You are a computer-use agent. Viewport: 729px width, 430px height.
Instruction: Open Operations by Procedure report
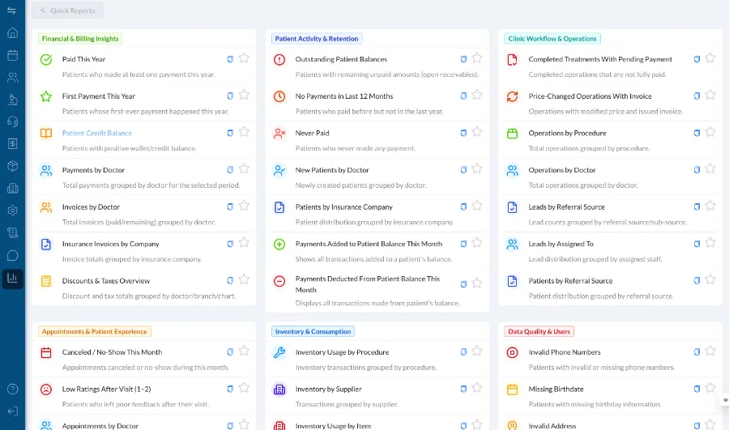(567, 133)
